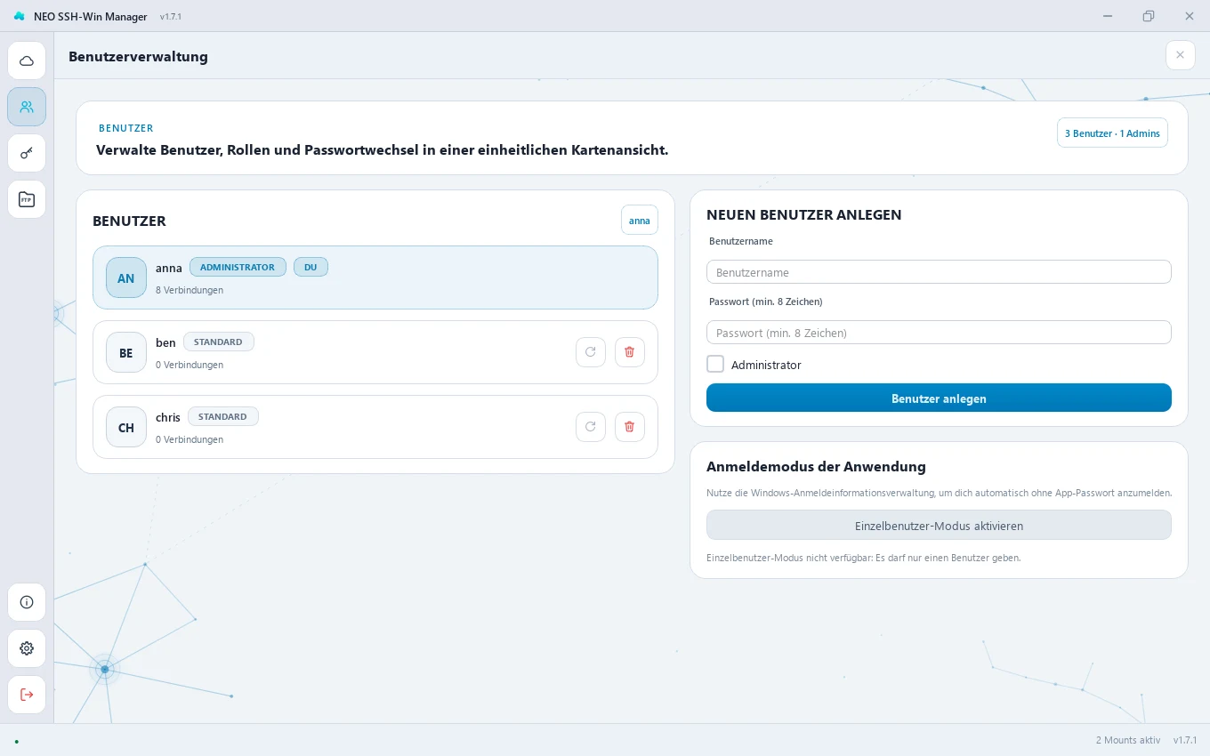The image size is (1210, 756).
Task: Reset password icon for user ben
Action: pos(591,352)
